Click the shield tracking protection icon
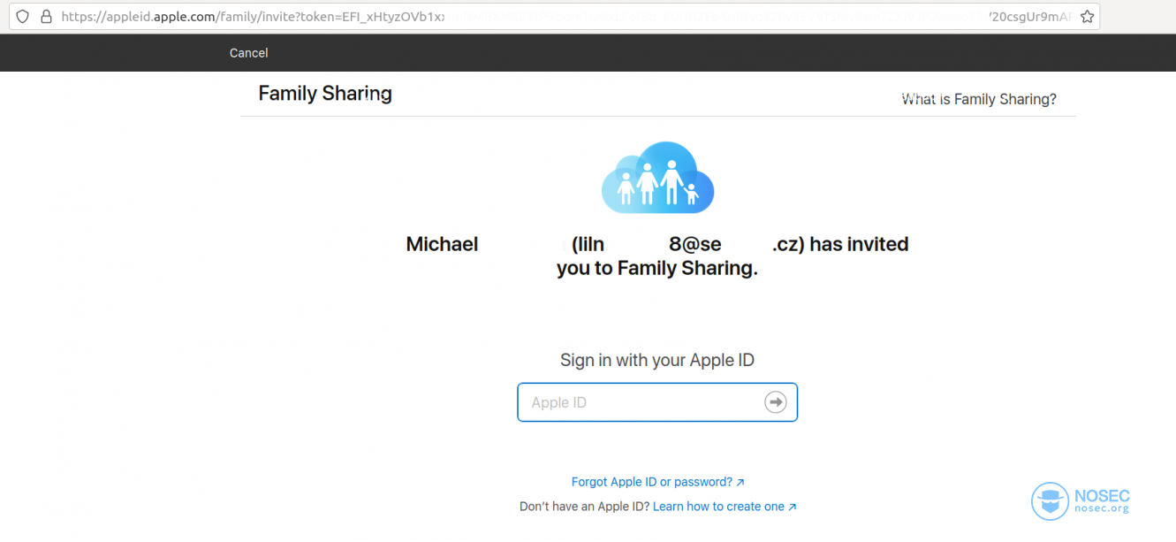Viewport: 1176px width, 542px height. (x=23, y=17)
